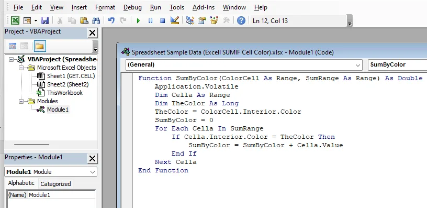
Task: Click the Cut scissors icon
Action: tap(60, 21)
